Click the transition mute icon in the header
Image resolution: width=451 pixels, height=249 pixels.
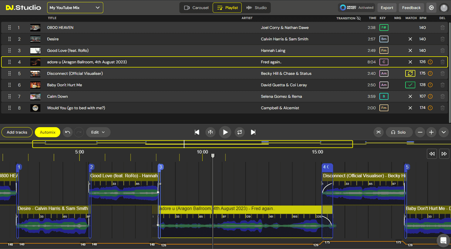click(359, 18)
